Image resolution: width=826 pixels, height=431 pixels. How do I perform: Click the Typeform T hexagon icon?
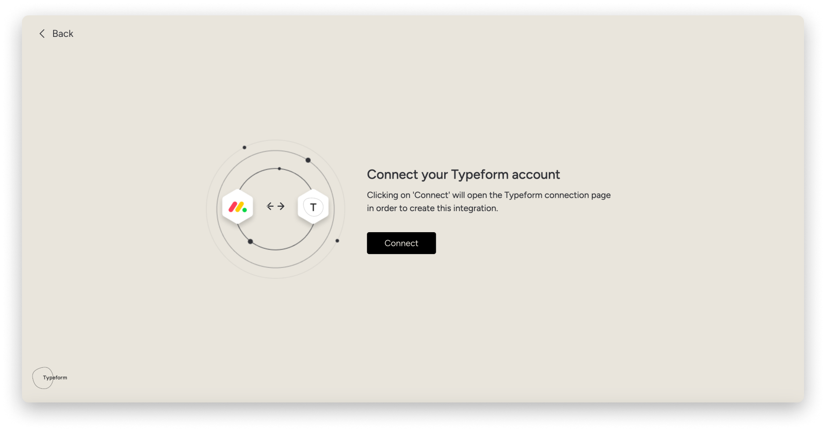pos(313,207)
